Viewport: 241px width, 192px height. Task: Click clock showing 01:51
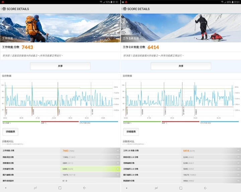click(115, 2)
